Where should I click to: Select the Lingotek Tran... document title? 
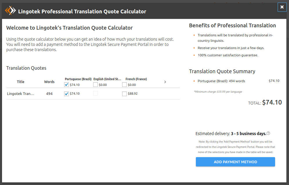coord(21,94)
